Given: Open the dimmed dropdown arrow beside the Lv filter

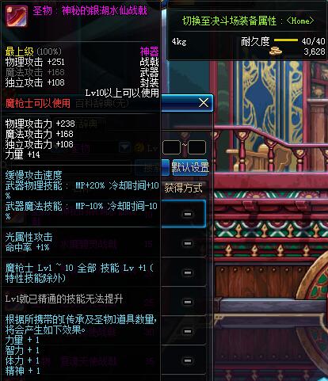Looking at the screenshot, I should coord(124,147).
